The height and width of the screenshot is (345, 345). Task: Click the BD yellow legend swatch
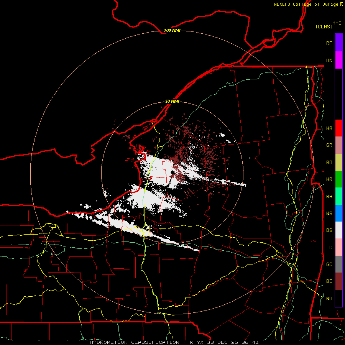tap(338, 163)
